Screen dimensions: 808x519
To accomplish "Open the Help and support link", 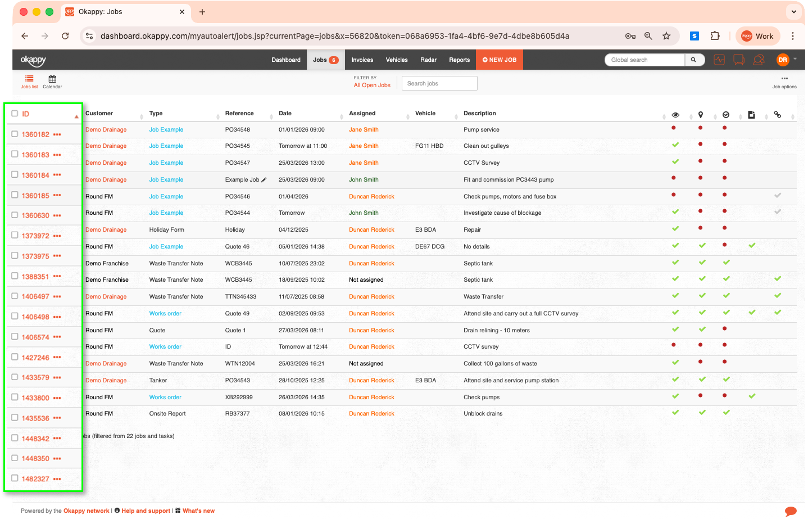I will coord(146,511).
